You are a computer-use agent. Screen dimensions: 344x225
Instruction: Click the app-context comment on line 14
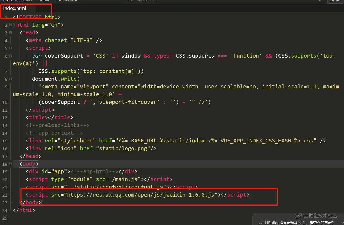pyautogui.click(x=54, y=133)
